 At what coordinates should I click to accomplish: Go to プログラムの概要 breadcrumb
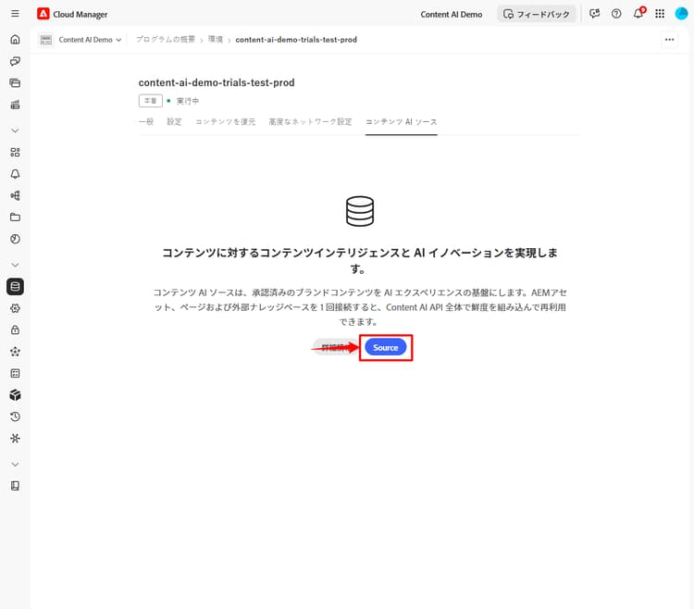166,40
